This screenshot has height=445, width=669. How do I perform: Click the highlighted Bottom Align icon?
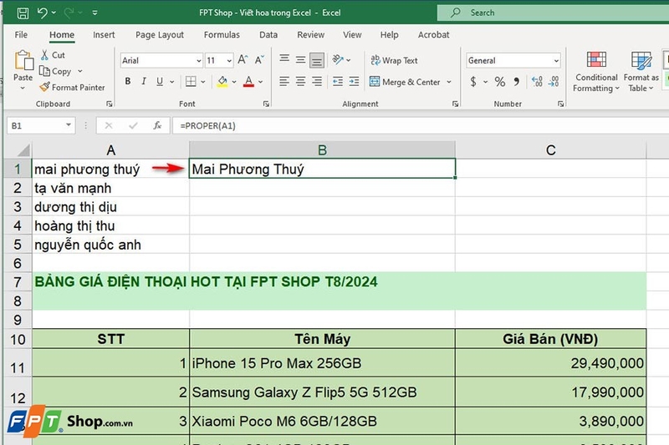click(317, 60)
